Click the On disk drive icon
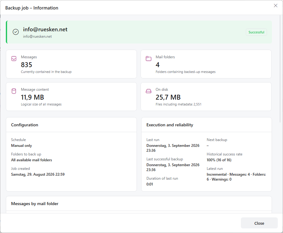 149,91
